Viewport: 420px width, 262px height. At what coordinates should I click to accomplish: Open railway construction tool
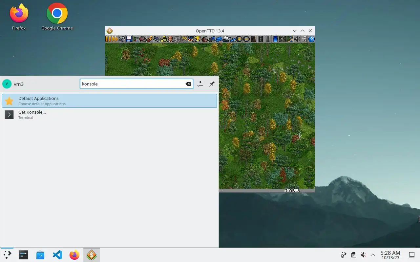[253, 39]
